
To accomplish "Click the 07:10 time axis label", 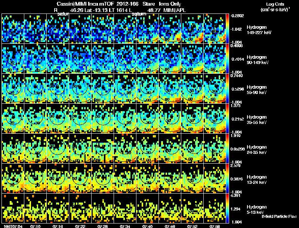I will tap(35, 227).
